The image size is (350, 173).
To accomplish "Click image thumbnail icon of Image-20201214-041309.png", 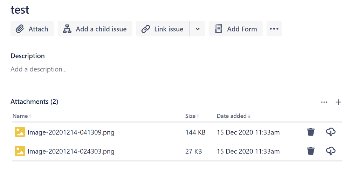I will 20,132.
